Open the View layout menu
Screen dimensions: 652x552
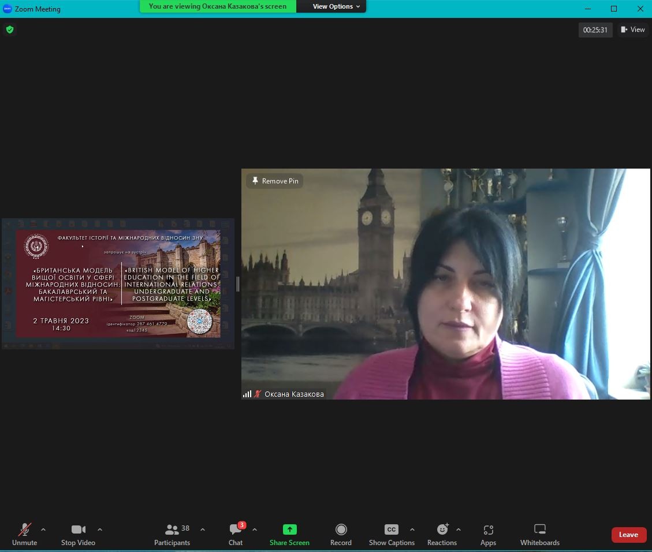633,29
